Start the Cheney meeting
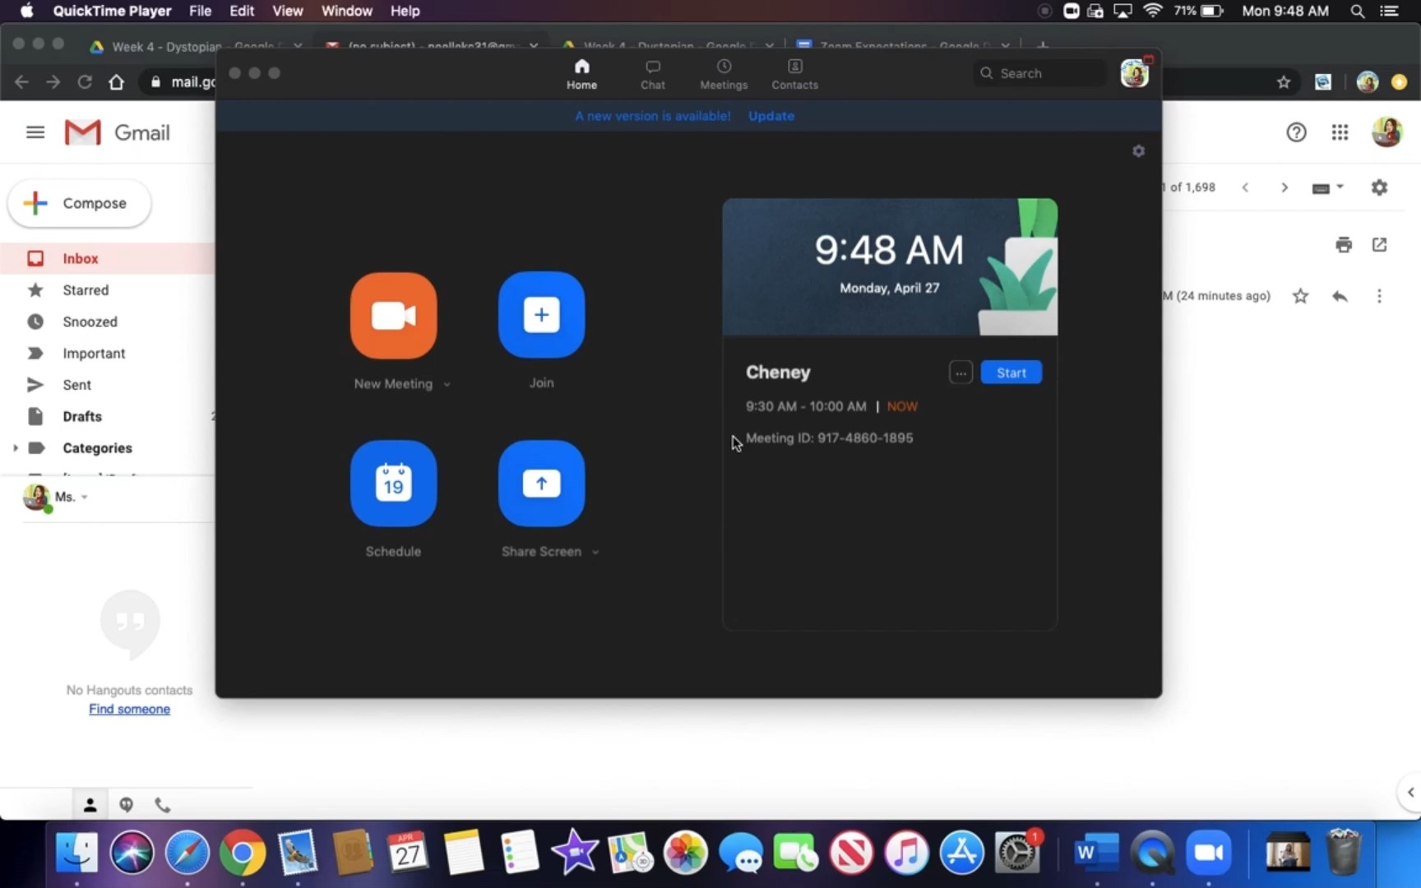The width and height of the screenshot is (1421, 888). point(1011,372)
